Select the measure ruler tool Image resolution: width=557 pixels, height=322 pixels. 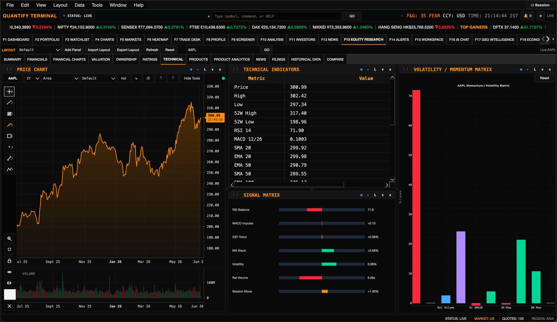[9, 158]
